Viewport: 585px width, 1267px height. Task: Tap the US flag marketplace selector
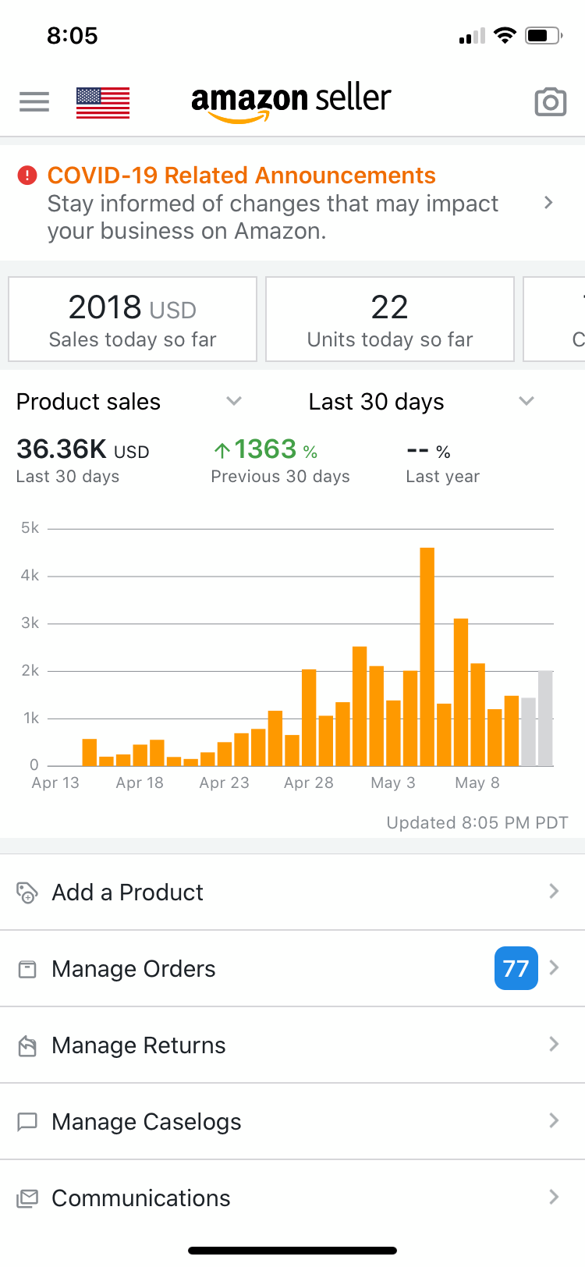(103, 103)
